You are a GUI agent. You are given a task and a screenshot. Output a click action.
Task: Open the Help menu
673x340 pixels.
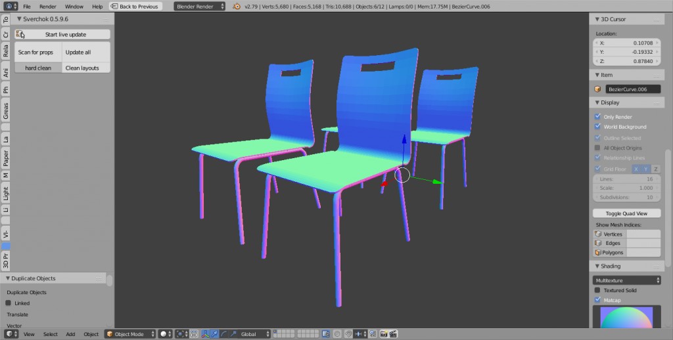point(97,7)
